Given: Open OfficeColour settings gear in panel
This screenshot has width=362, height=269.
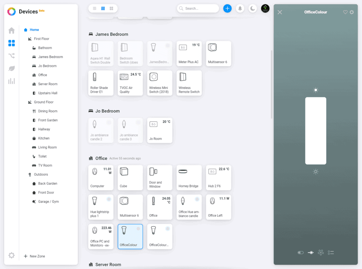Looking at the screenshot, I should tap(352, 12).
